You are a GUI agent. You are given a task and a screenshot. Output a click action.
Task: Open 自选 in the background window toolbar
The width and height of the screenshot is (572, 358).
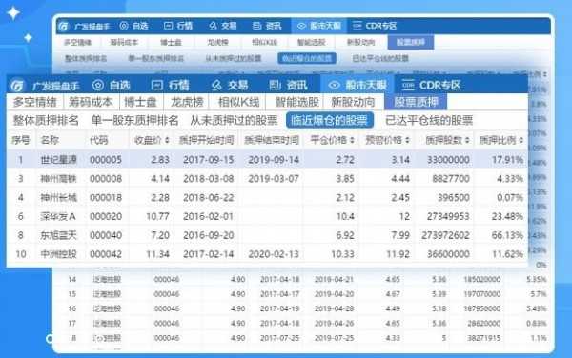click(x=133, y=26)
